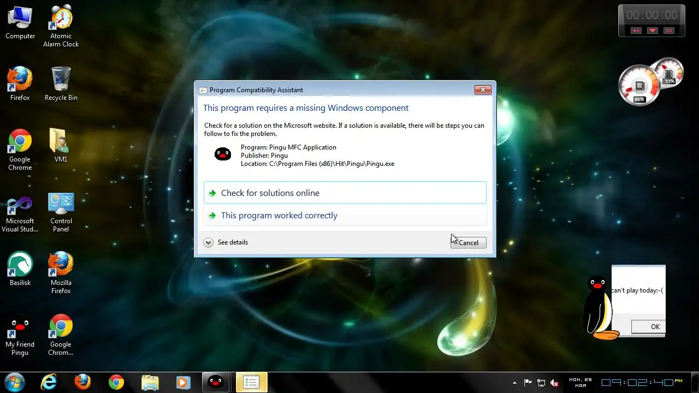Open media player taskbar icon
This screenshot has width=699, height=393.
pyautogui.click(x=183, y=382)
